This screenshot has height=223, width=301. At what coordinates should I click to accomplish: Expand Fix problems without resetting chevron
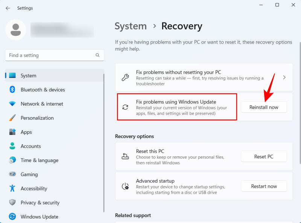pos(284,78)
